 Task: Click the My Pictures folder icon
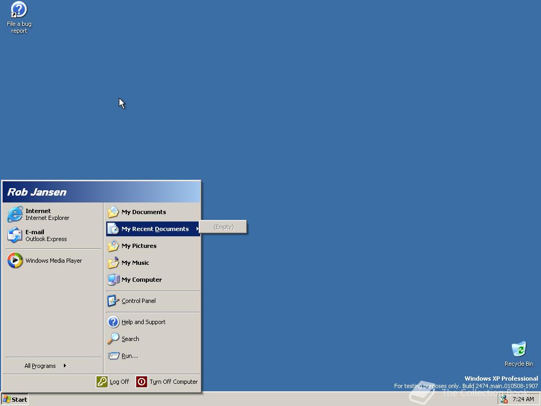coord(113,245)
